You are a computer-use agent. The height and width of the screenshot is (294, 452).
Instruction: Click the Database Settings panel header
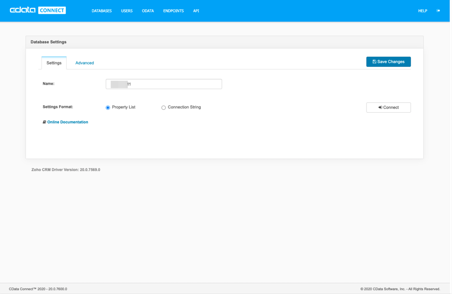point(224,42)
